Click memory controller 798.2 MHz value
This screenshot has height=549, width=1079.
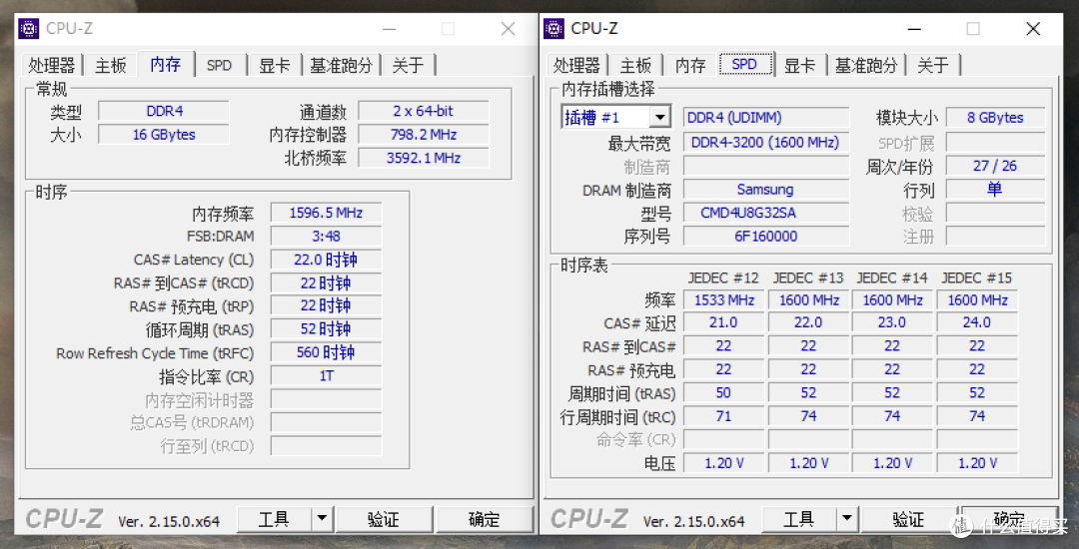[x=424, y=135]
